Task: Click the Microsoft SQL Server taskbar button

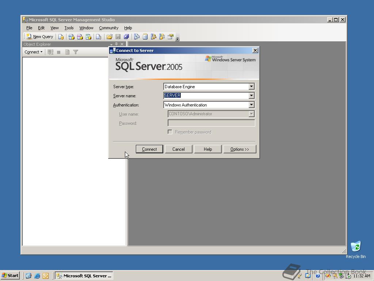Action: (x=84, y=276)
